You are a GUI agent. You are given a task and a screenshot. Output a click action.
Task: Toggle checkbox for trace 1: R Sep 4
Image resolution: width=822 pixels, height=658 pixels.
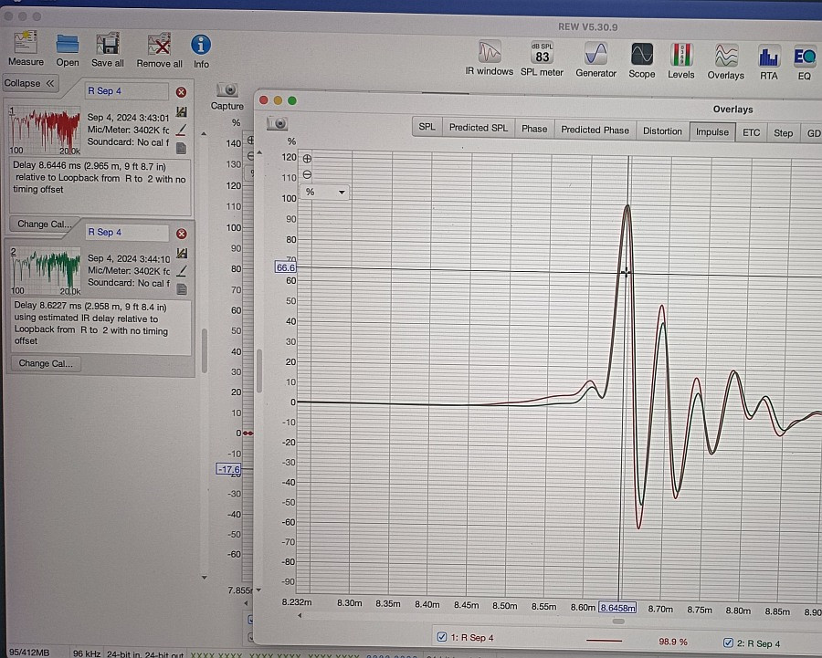tap(441, 637)
